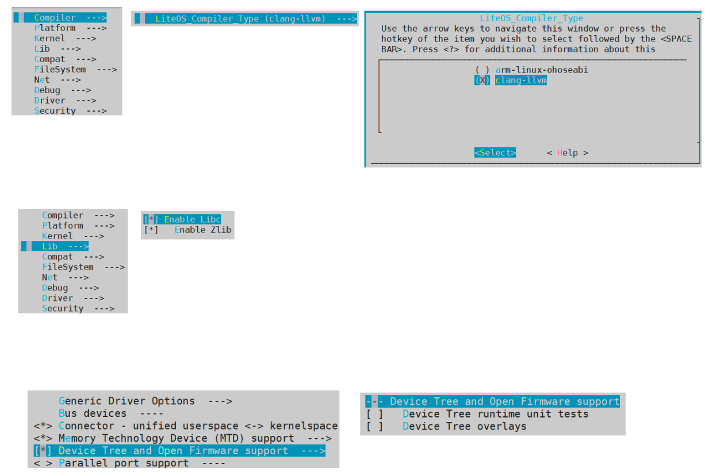
Task: Toggle Parallel port support option
Action: point(129,463)
